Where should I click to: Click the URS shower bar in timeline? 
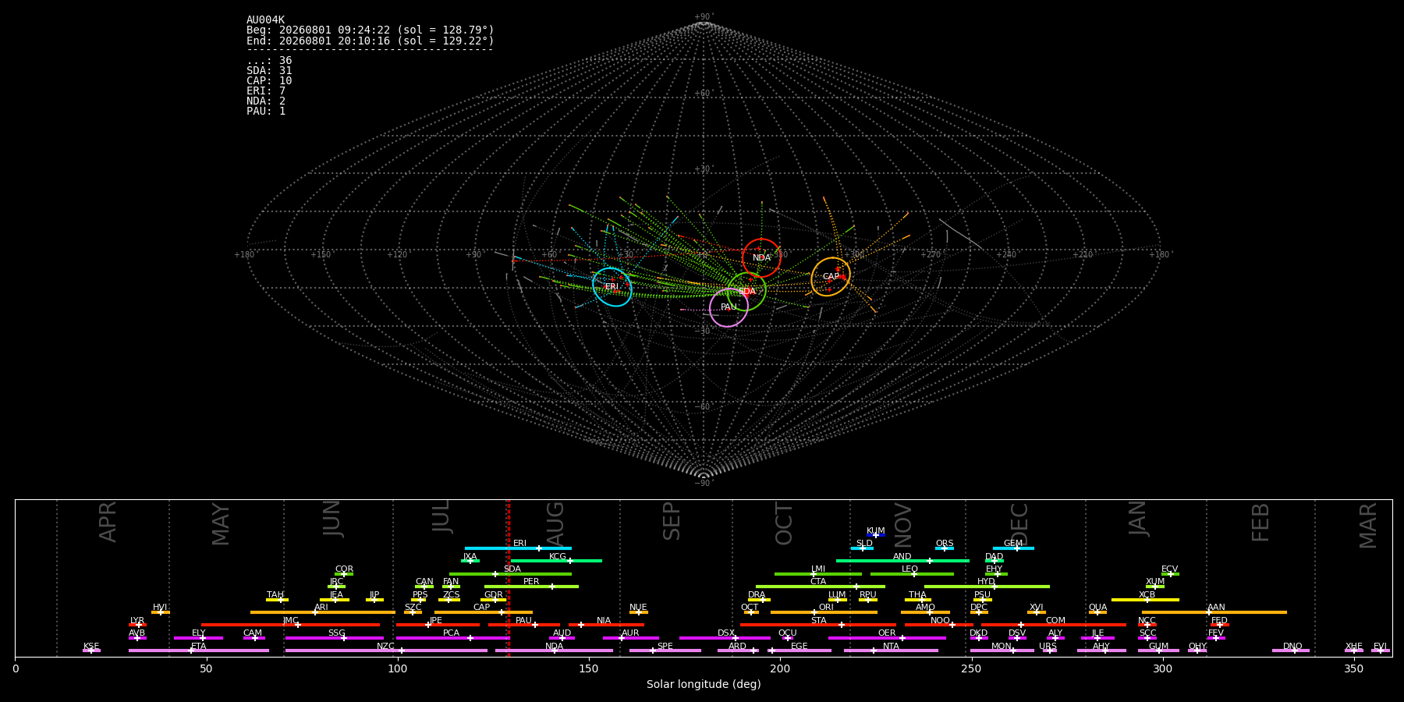[1048, 651]
